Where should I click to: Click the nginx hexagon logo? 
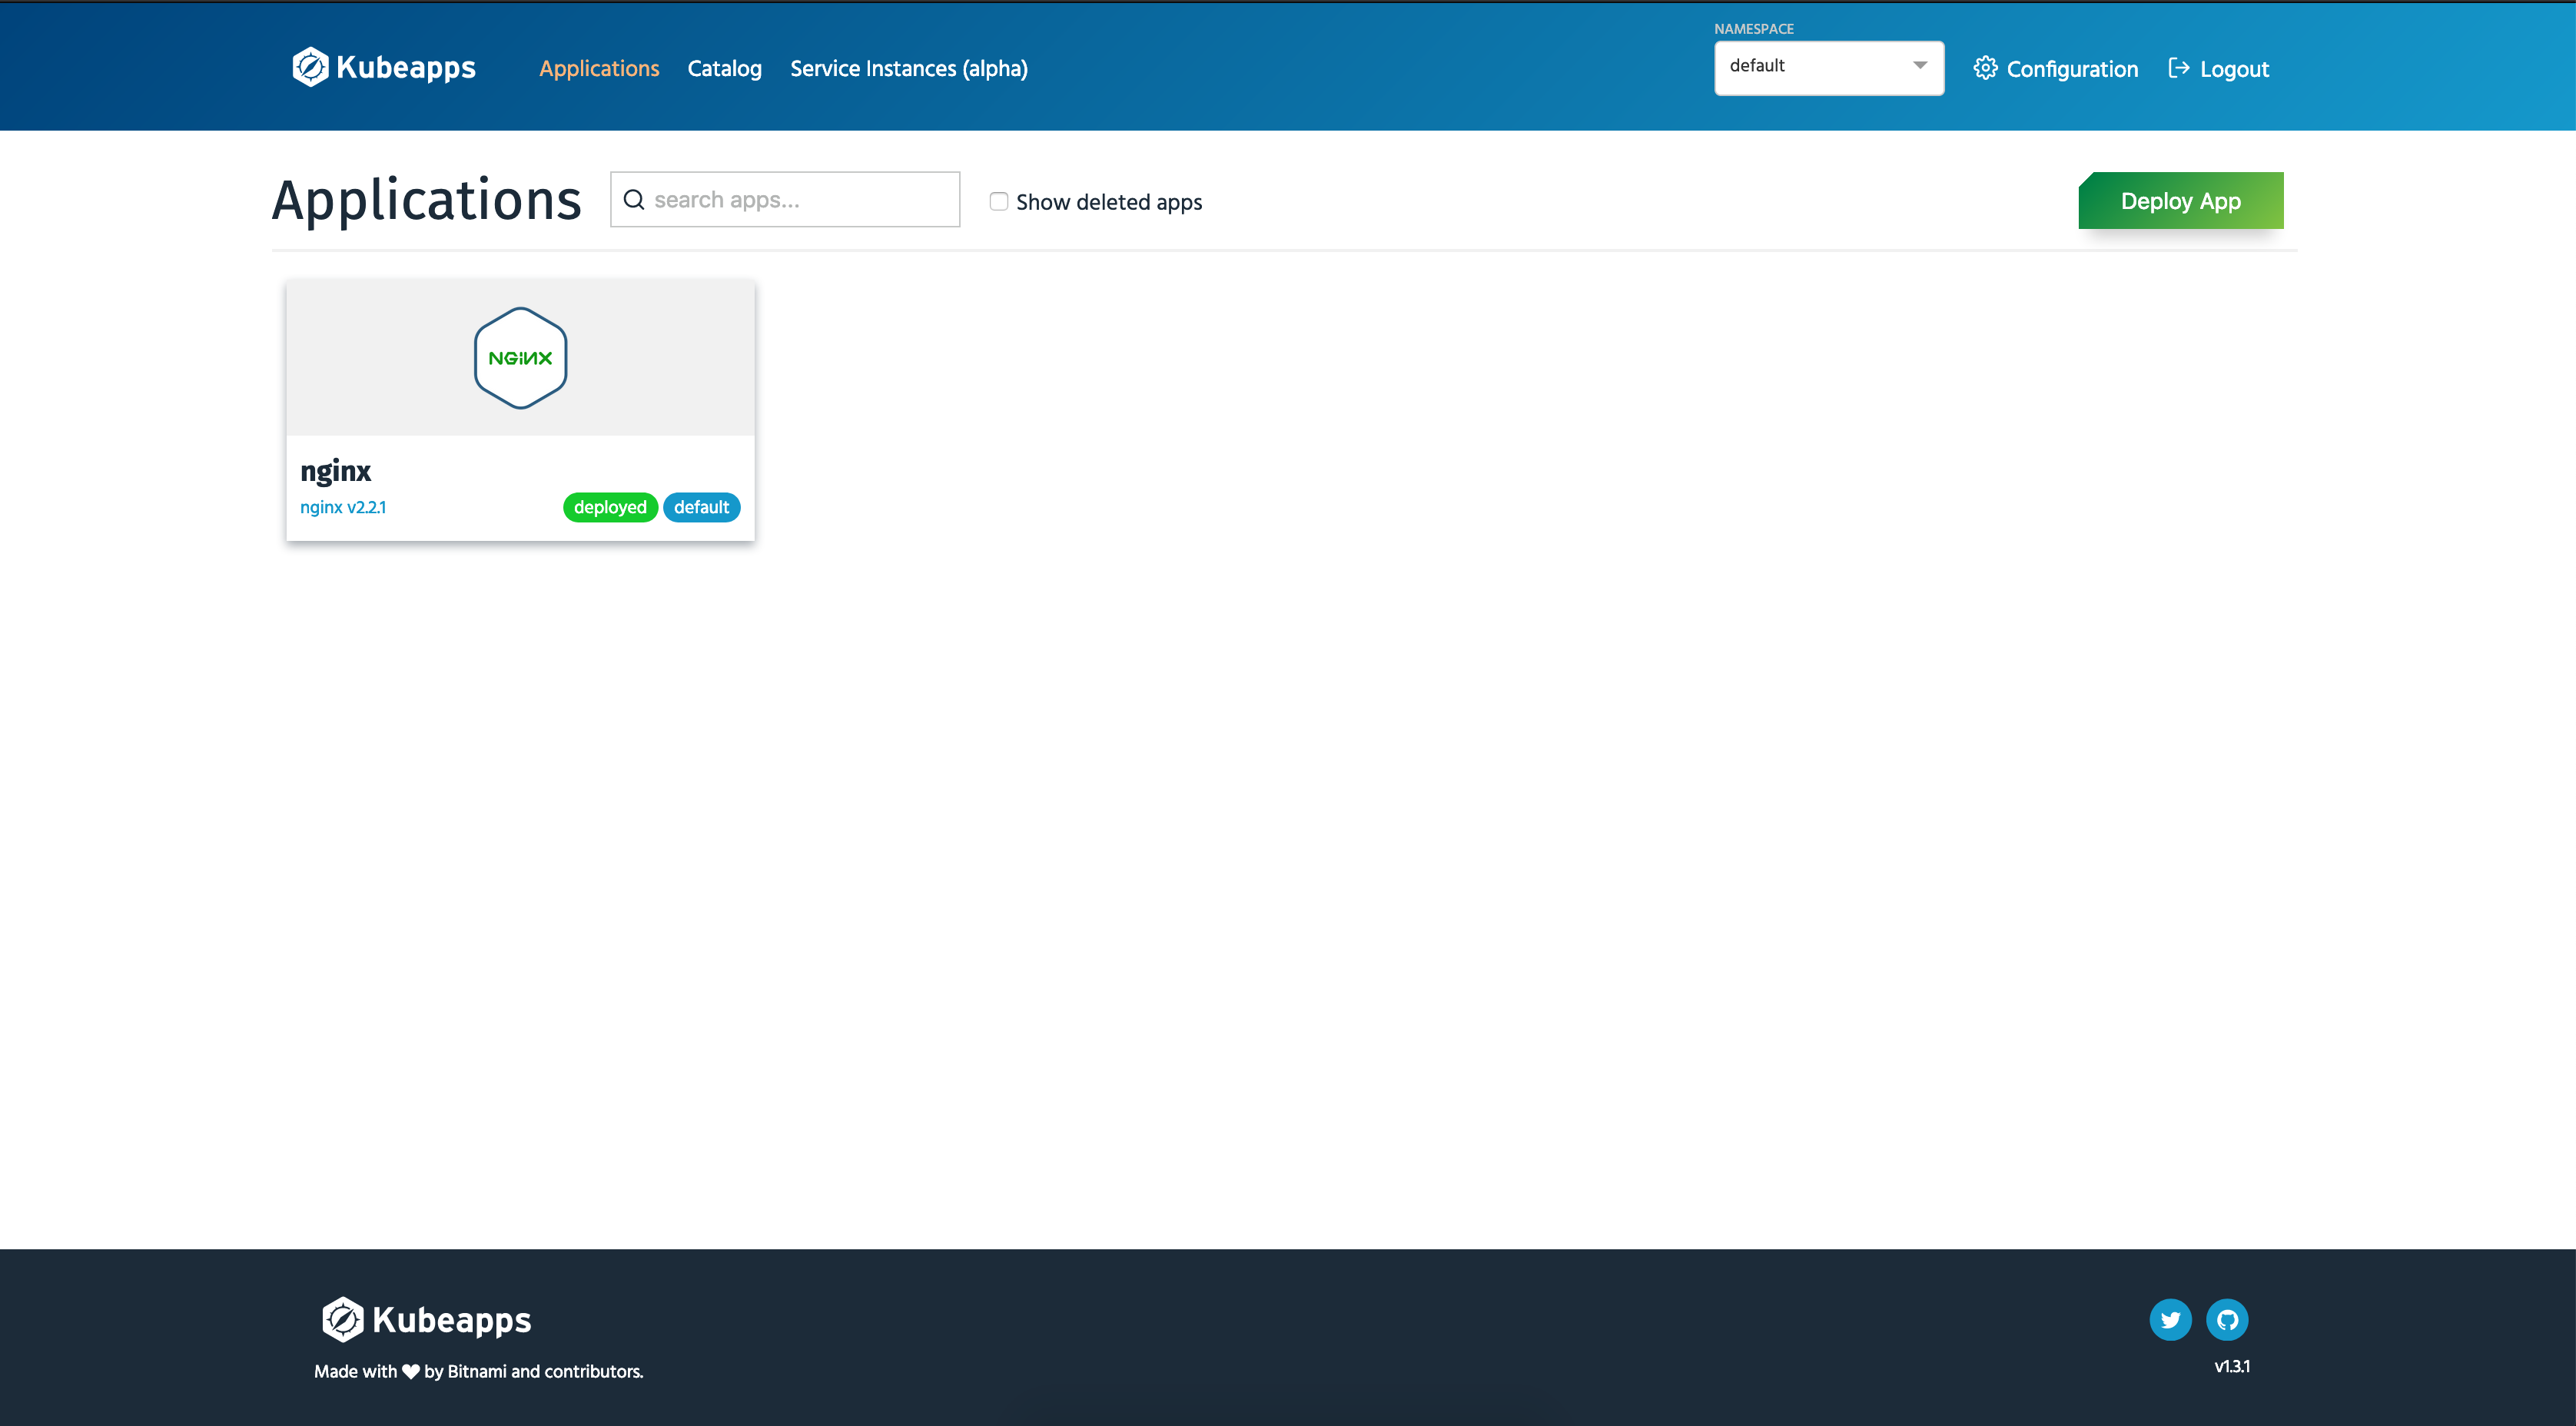point(520,358)
